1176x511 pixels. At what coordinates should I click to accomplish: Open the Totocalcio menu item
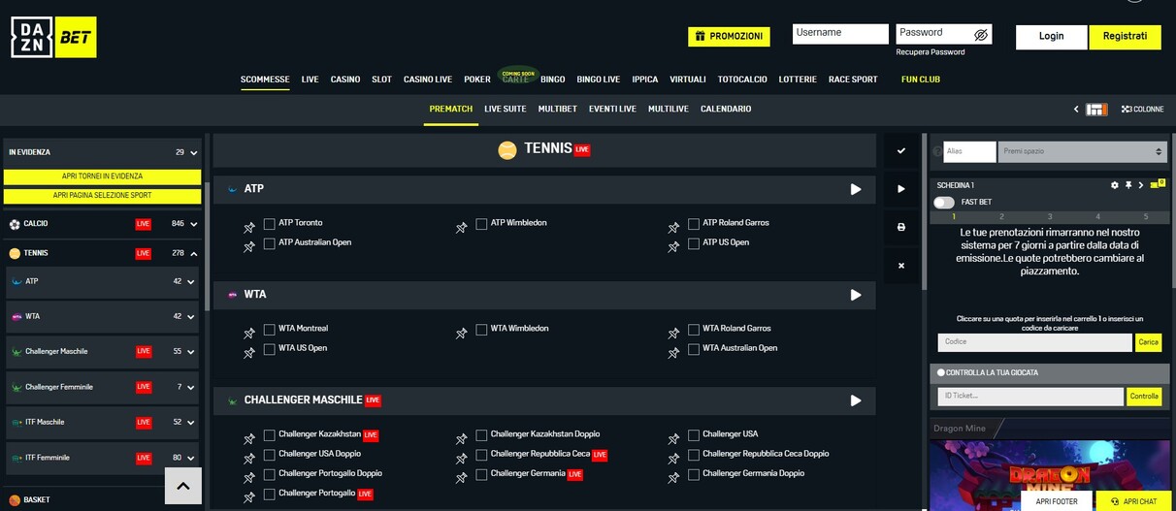tap(742, 80)
